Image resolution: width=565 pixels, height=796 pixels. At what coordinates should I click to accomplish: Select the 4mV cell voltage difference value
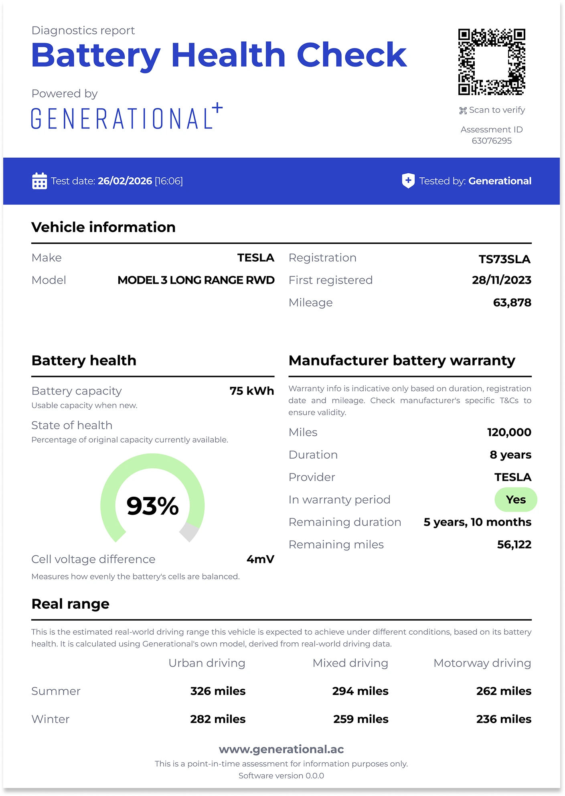(260, 559)
